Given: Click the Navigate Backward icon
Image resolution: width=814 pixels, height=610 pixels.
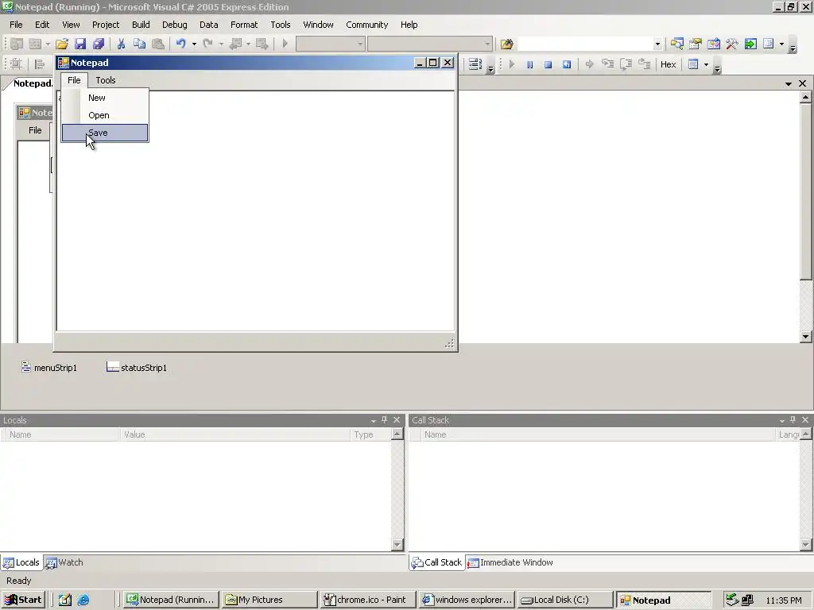Looking at the screenshot, I should pyautogui.click(x=235, y=44).
